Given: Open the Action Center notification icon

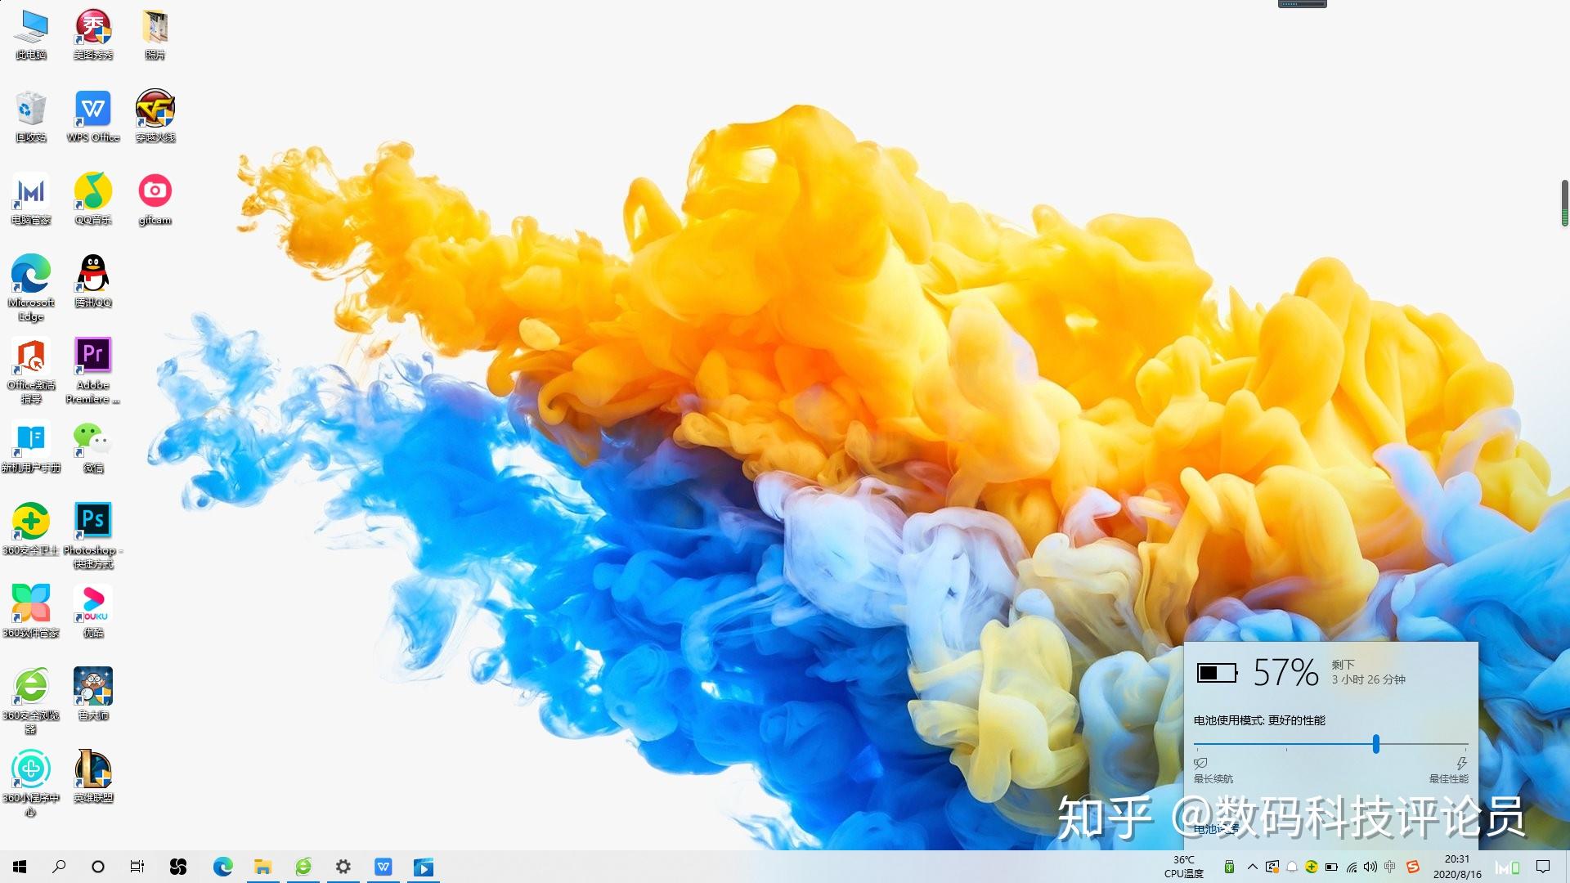Looking at the screenshot, I should pyautogui.click(x=1543, y=867).
